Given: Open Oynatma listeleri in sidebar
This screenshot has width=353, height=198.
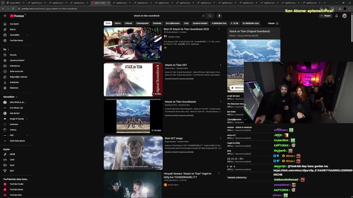Looking at the screenshot, I should pos(17,60).
